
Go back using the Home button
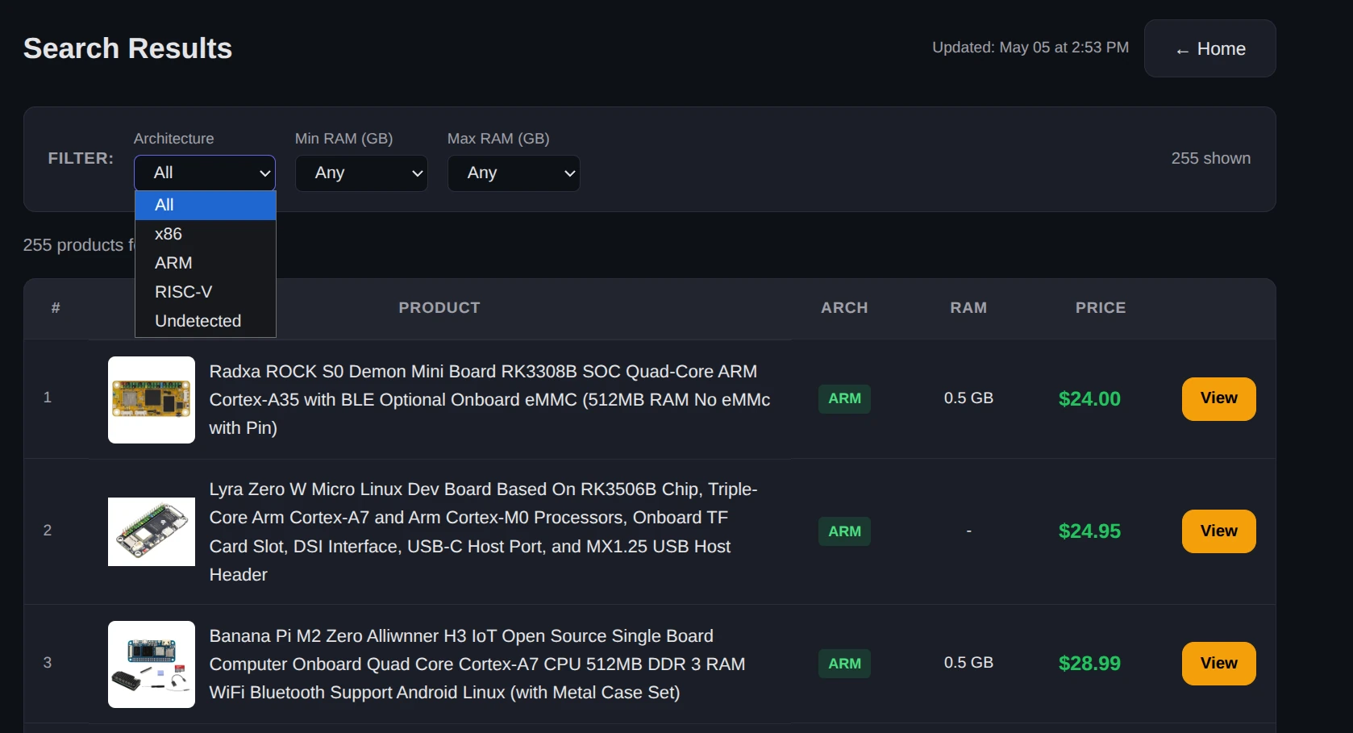click(1209, 48)
